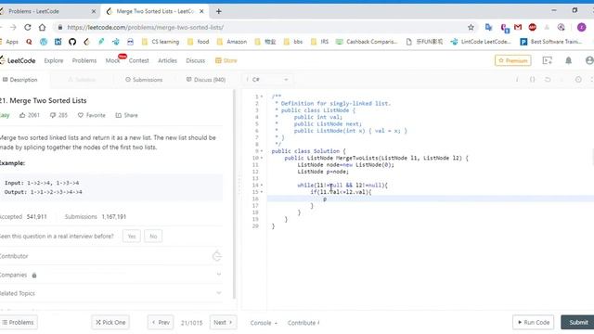Switch to the Discuss (940) tab
The image size is (594, 334).
[x=206, y=80]
